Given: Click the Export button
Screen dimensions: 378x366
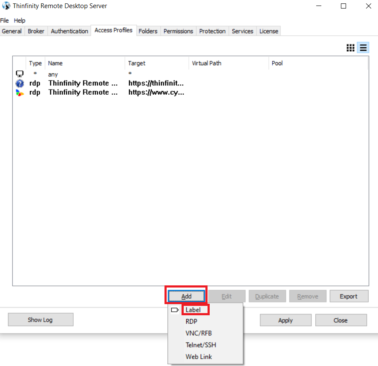Looking at the screenshot, I should (x=349, y=296).
